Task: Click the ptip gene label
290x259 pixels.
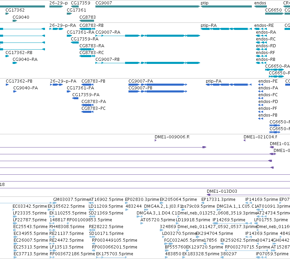Action: (x=204, y=3)
